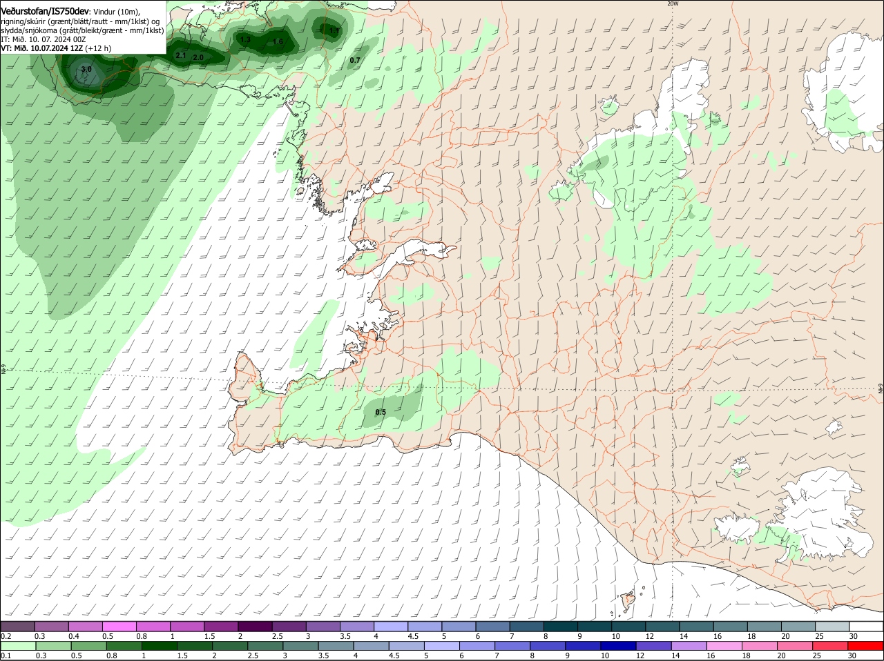Click the 'rigning/skúrir' legend description line

pos(80,21)
